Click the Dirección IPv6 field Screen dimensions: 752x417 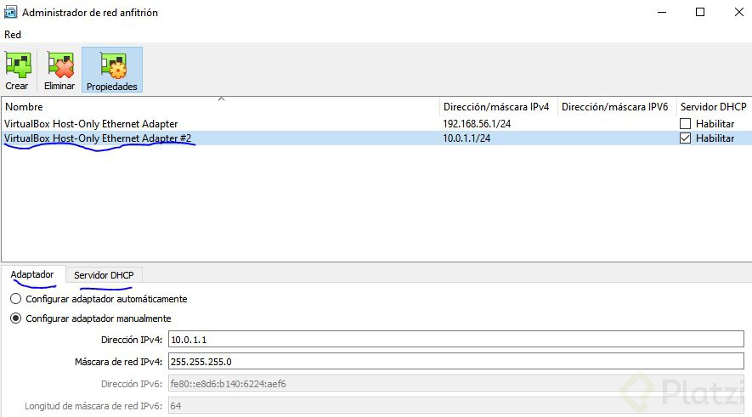point(456,383)
